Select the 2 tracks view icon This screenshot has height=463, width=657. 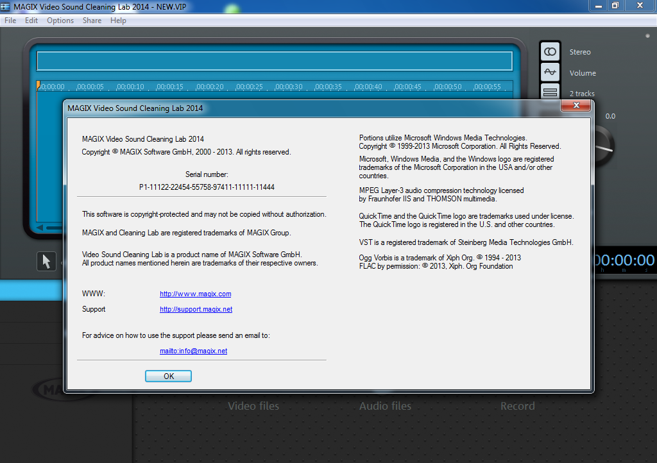[550, 92]
